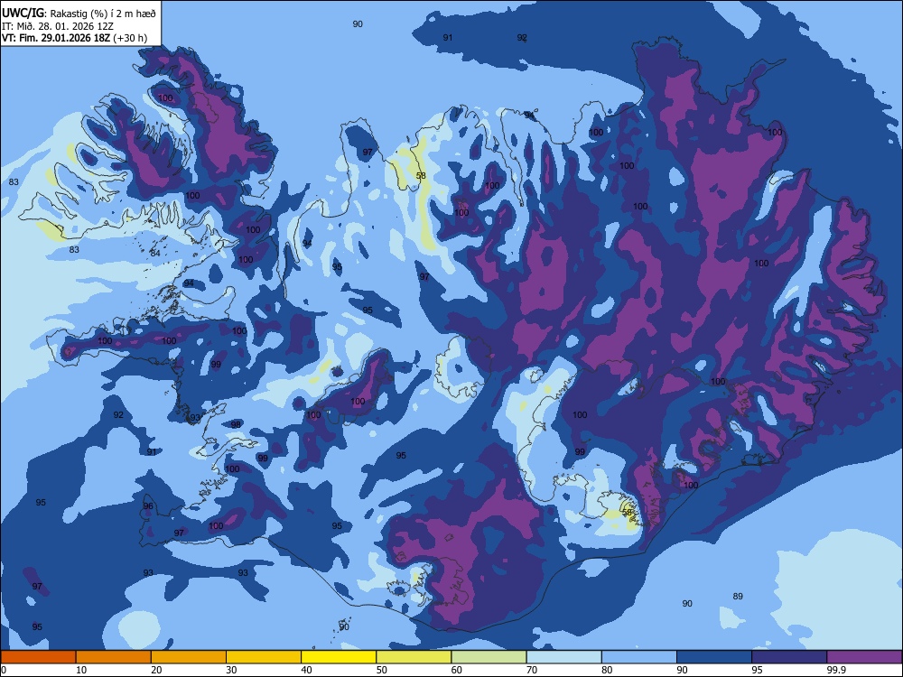Click the map humidity value '98'
The height and width of the screenshot is (677, 903).
point(236,425)
